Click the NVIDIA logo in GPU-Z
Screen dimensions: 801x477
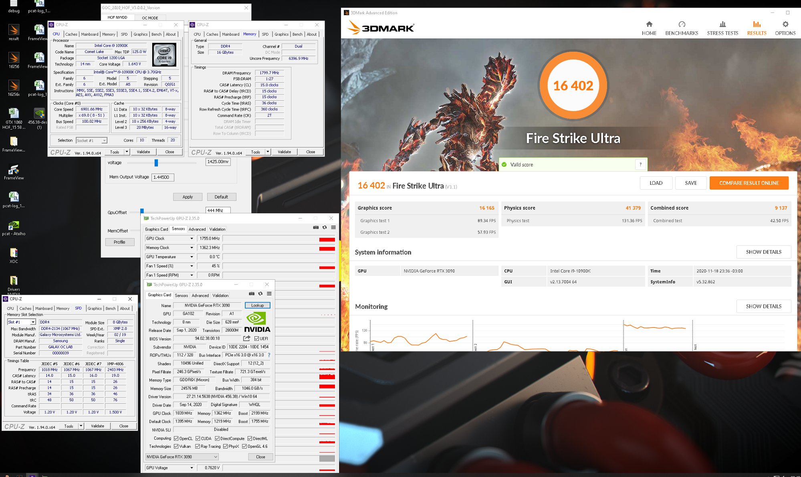click(x=257, y=322)
